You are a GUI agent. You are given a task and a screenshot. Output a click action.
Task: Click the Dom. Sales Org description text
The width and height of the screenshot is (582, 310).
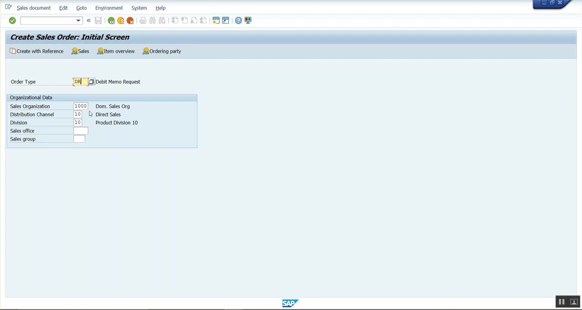[x=113, y=106]
